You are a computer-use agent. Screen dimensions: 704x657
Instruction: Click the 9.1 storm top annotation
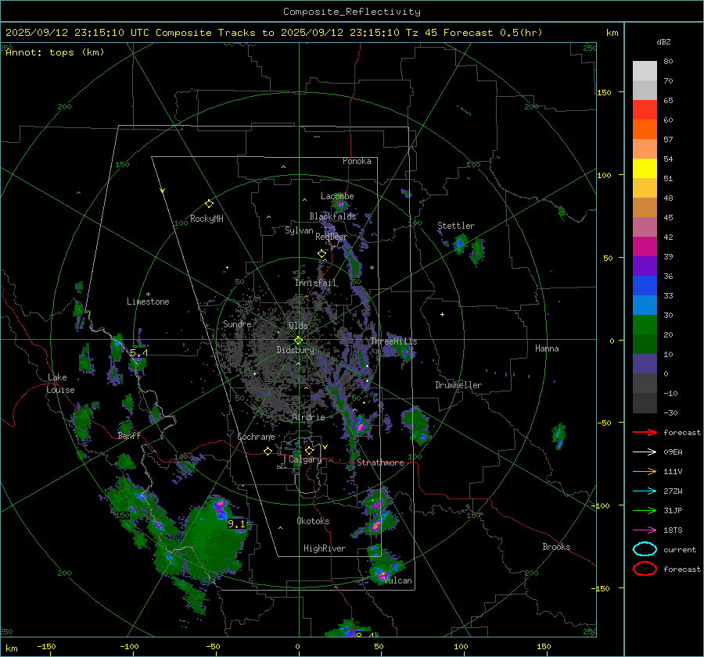pyautogui.click(x=236, y=524)
